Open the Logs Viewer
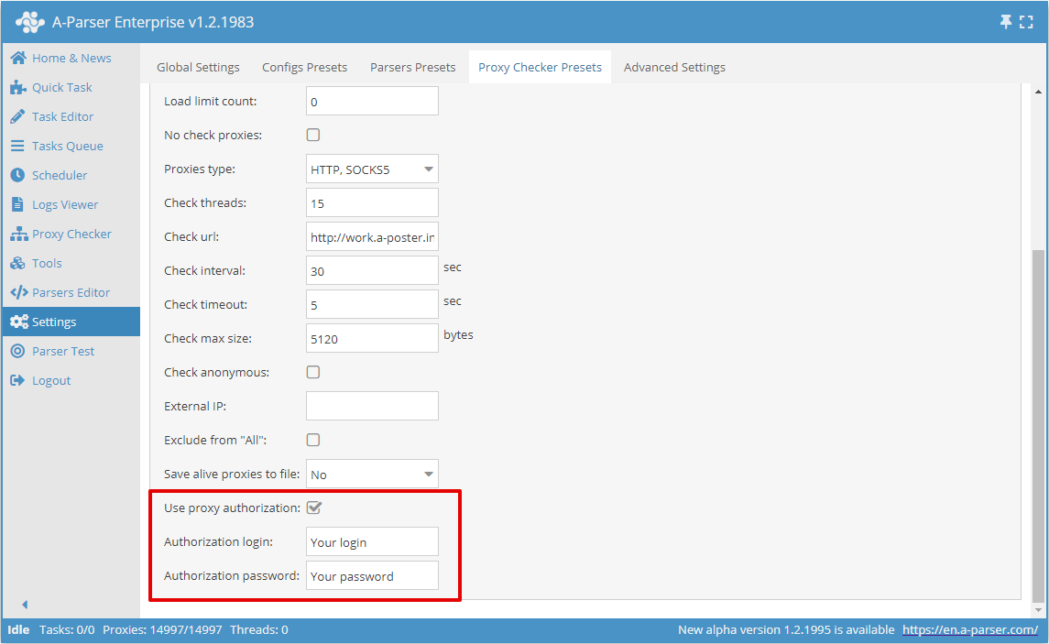Image resolution: width=1049 pixels, height=644 pixels. click(63, 204)
